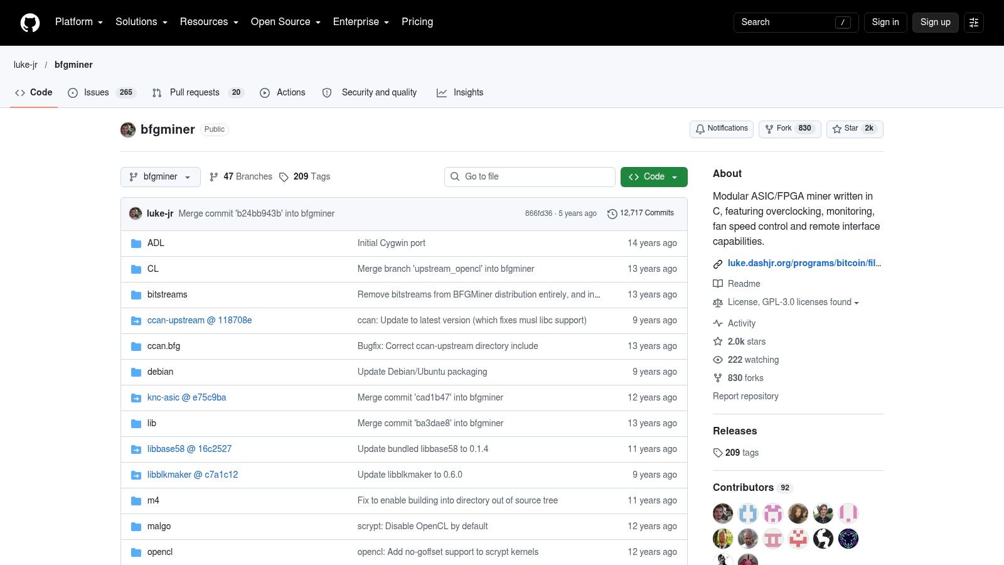The image size is (1004, 565).
Task: Open Report repository link
Action: coord(745,396)
